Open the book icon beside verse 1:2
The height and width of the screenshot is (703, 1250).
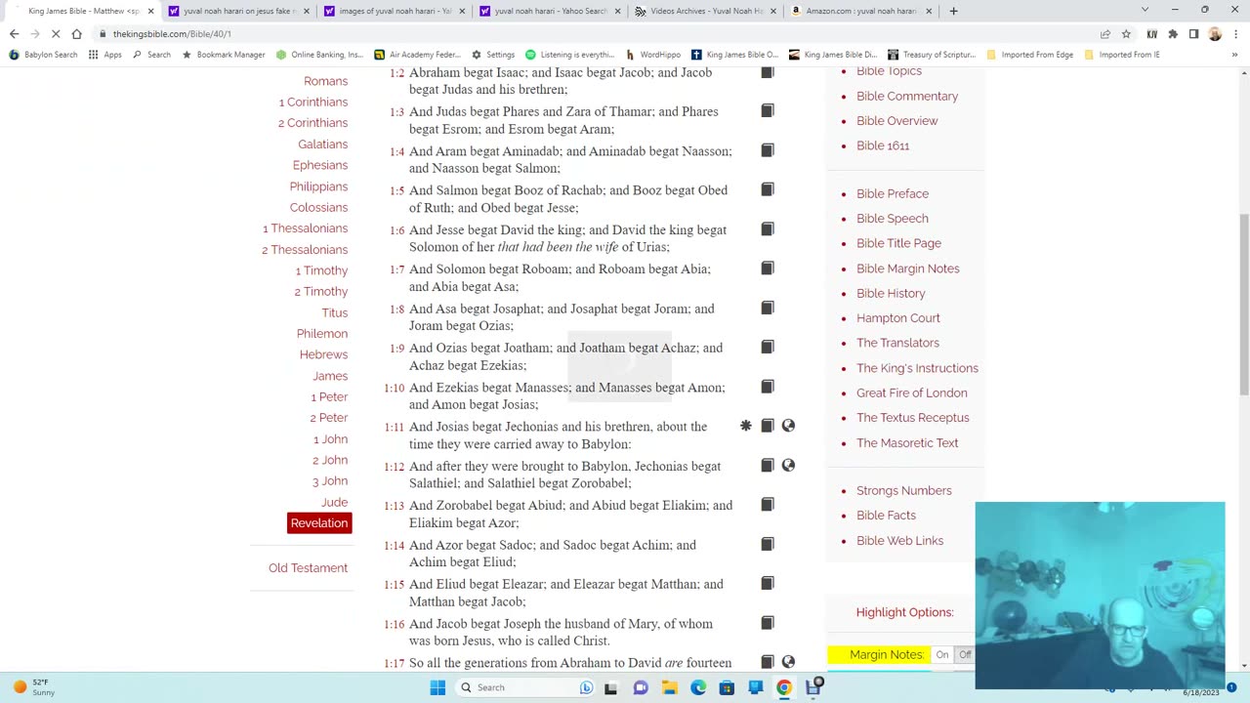pyautogui.click(x=768, y=72)
